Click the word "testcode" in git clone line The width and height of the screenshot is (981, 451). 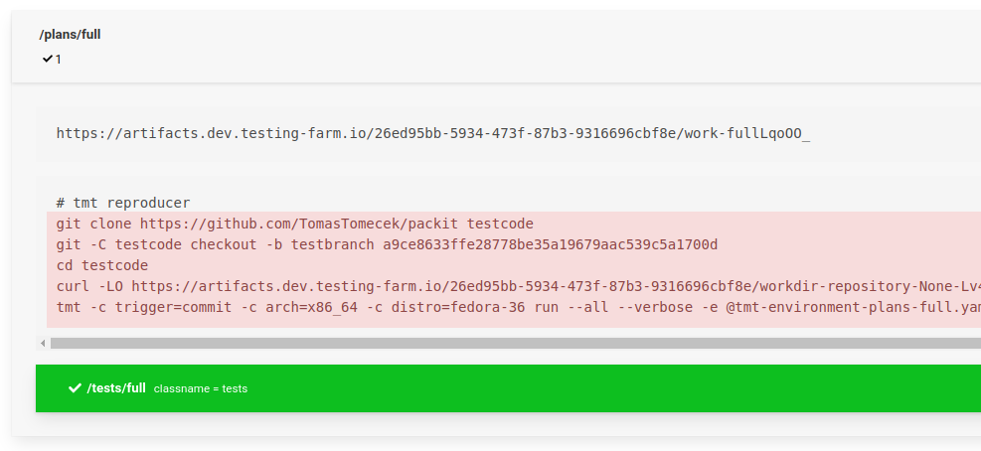coord(500,224)
